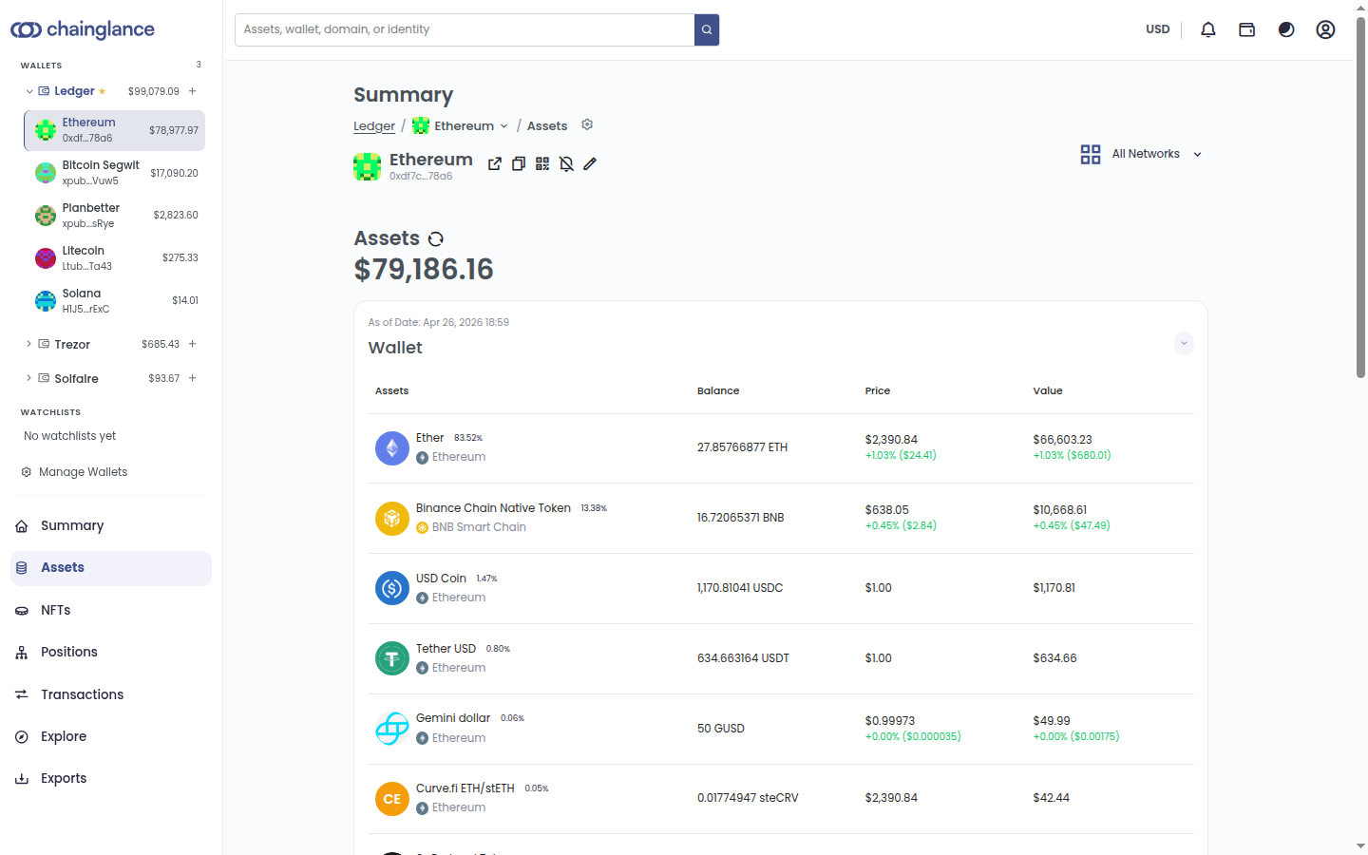Sort by Value column header

pyautogui.click(x=1048, y=390)
